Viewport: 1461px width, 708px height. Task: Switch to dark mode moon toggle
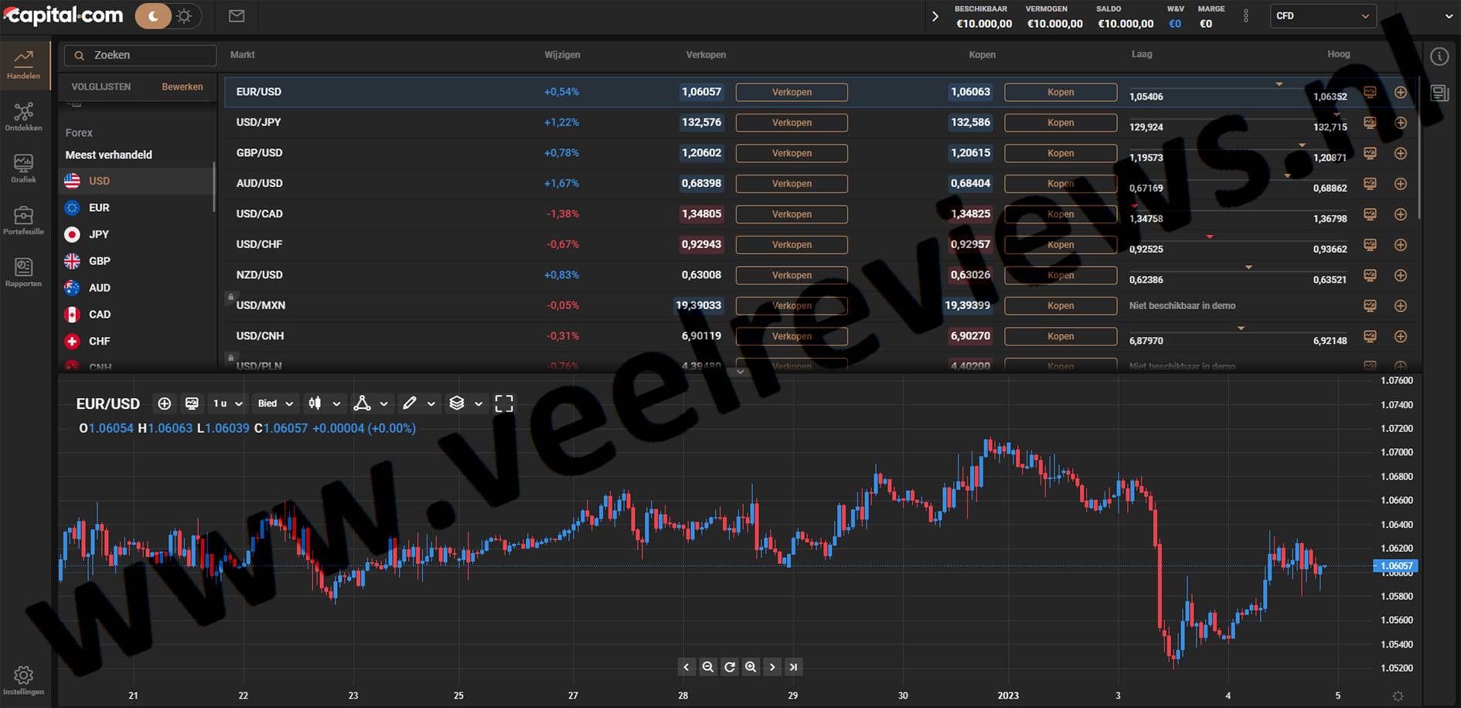coord(154,16)
